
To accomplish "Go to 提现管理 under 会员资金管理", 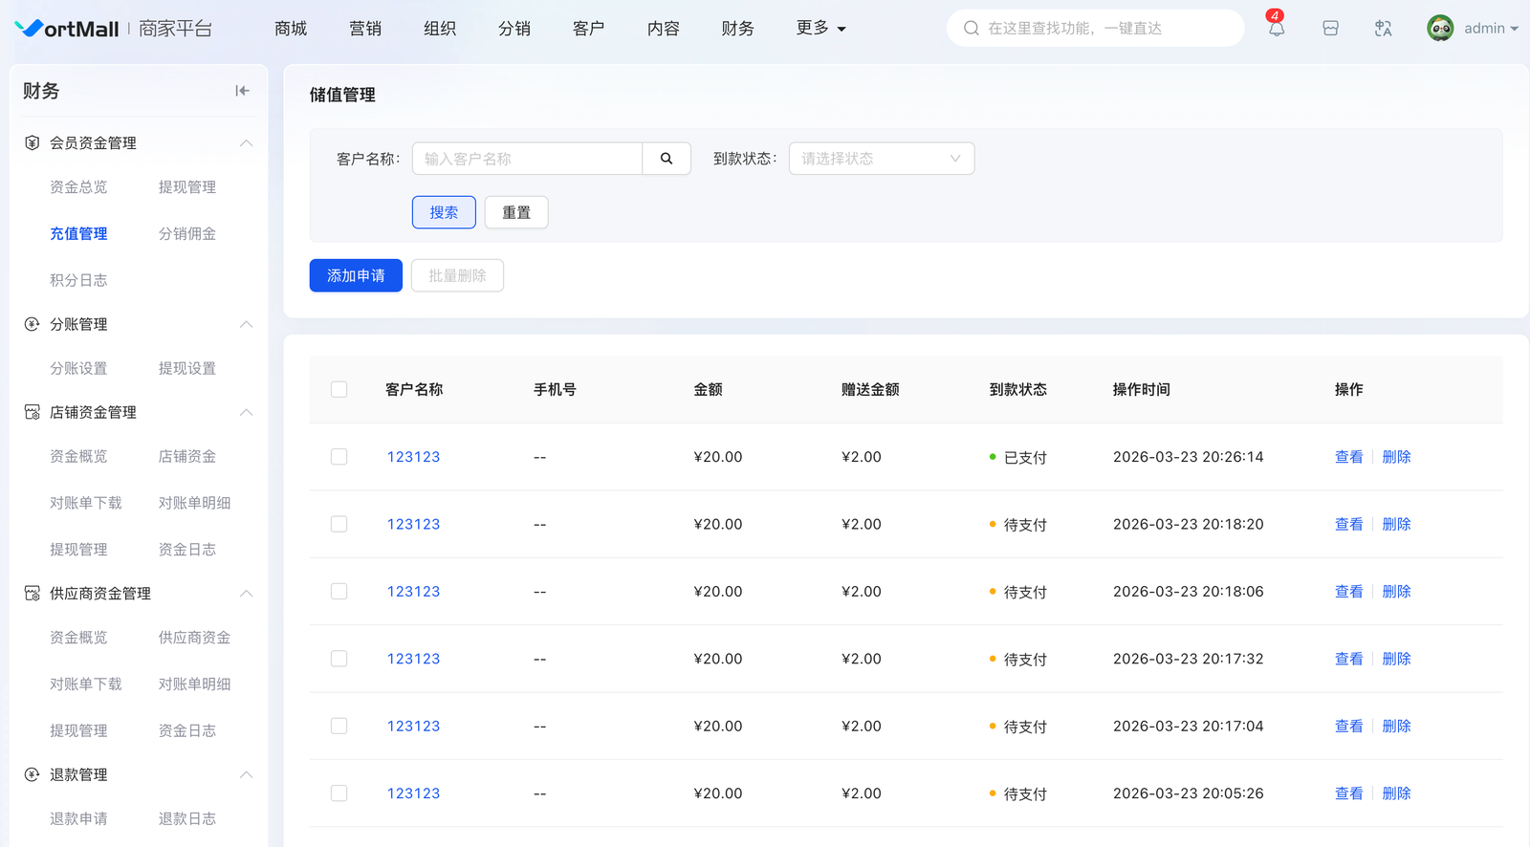I will tap(187, 187).
